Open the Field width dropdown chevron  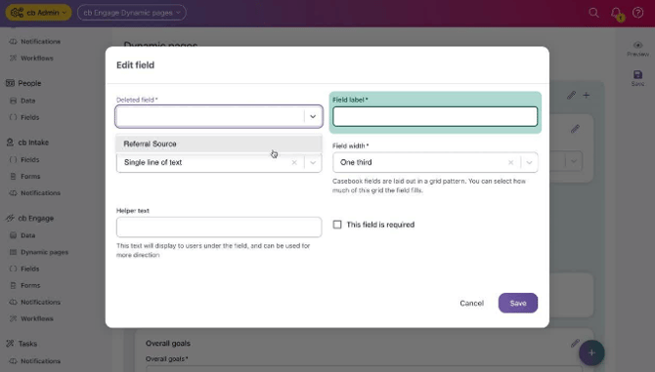(x=529, y=163)
